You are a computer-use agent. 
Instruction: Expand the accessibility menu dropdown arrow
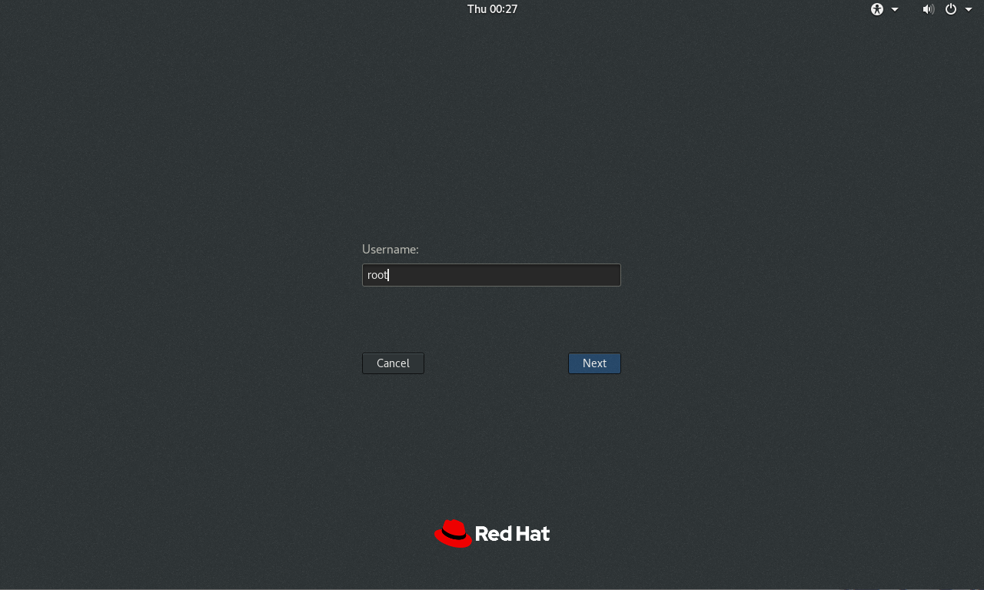tap(895, 9)
